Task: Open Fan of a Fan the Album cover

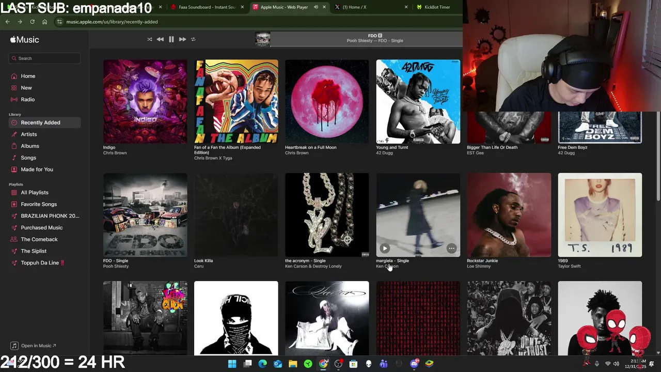Action: (x=236, y=101)
